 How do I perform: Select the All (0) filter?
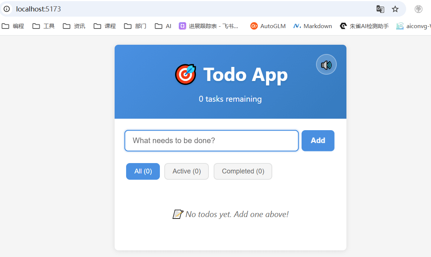pos(143,171)
